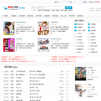Click rank badge number 1 in recommendations

tap(75, 24)
